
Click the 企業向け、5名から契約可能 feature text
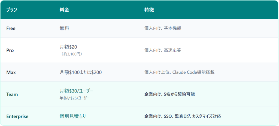pyautogui.click(x=169, y=94)
